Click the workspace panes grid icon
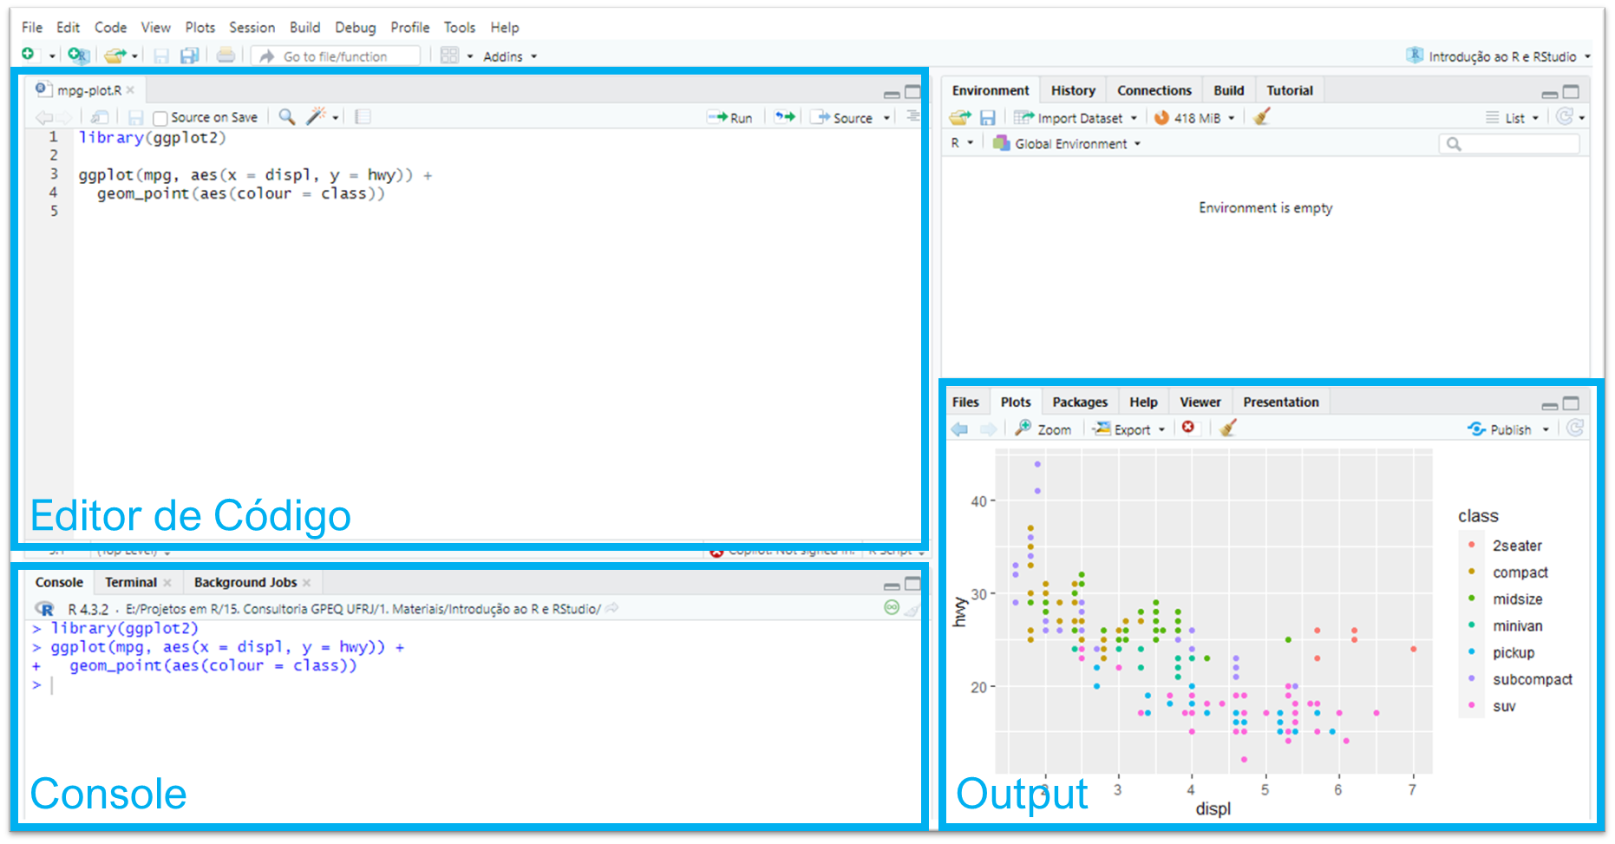 pos(449,56)
